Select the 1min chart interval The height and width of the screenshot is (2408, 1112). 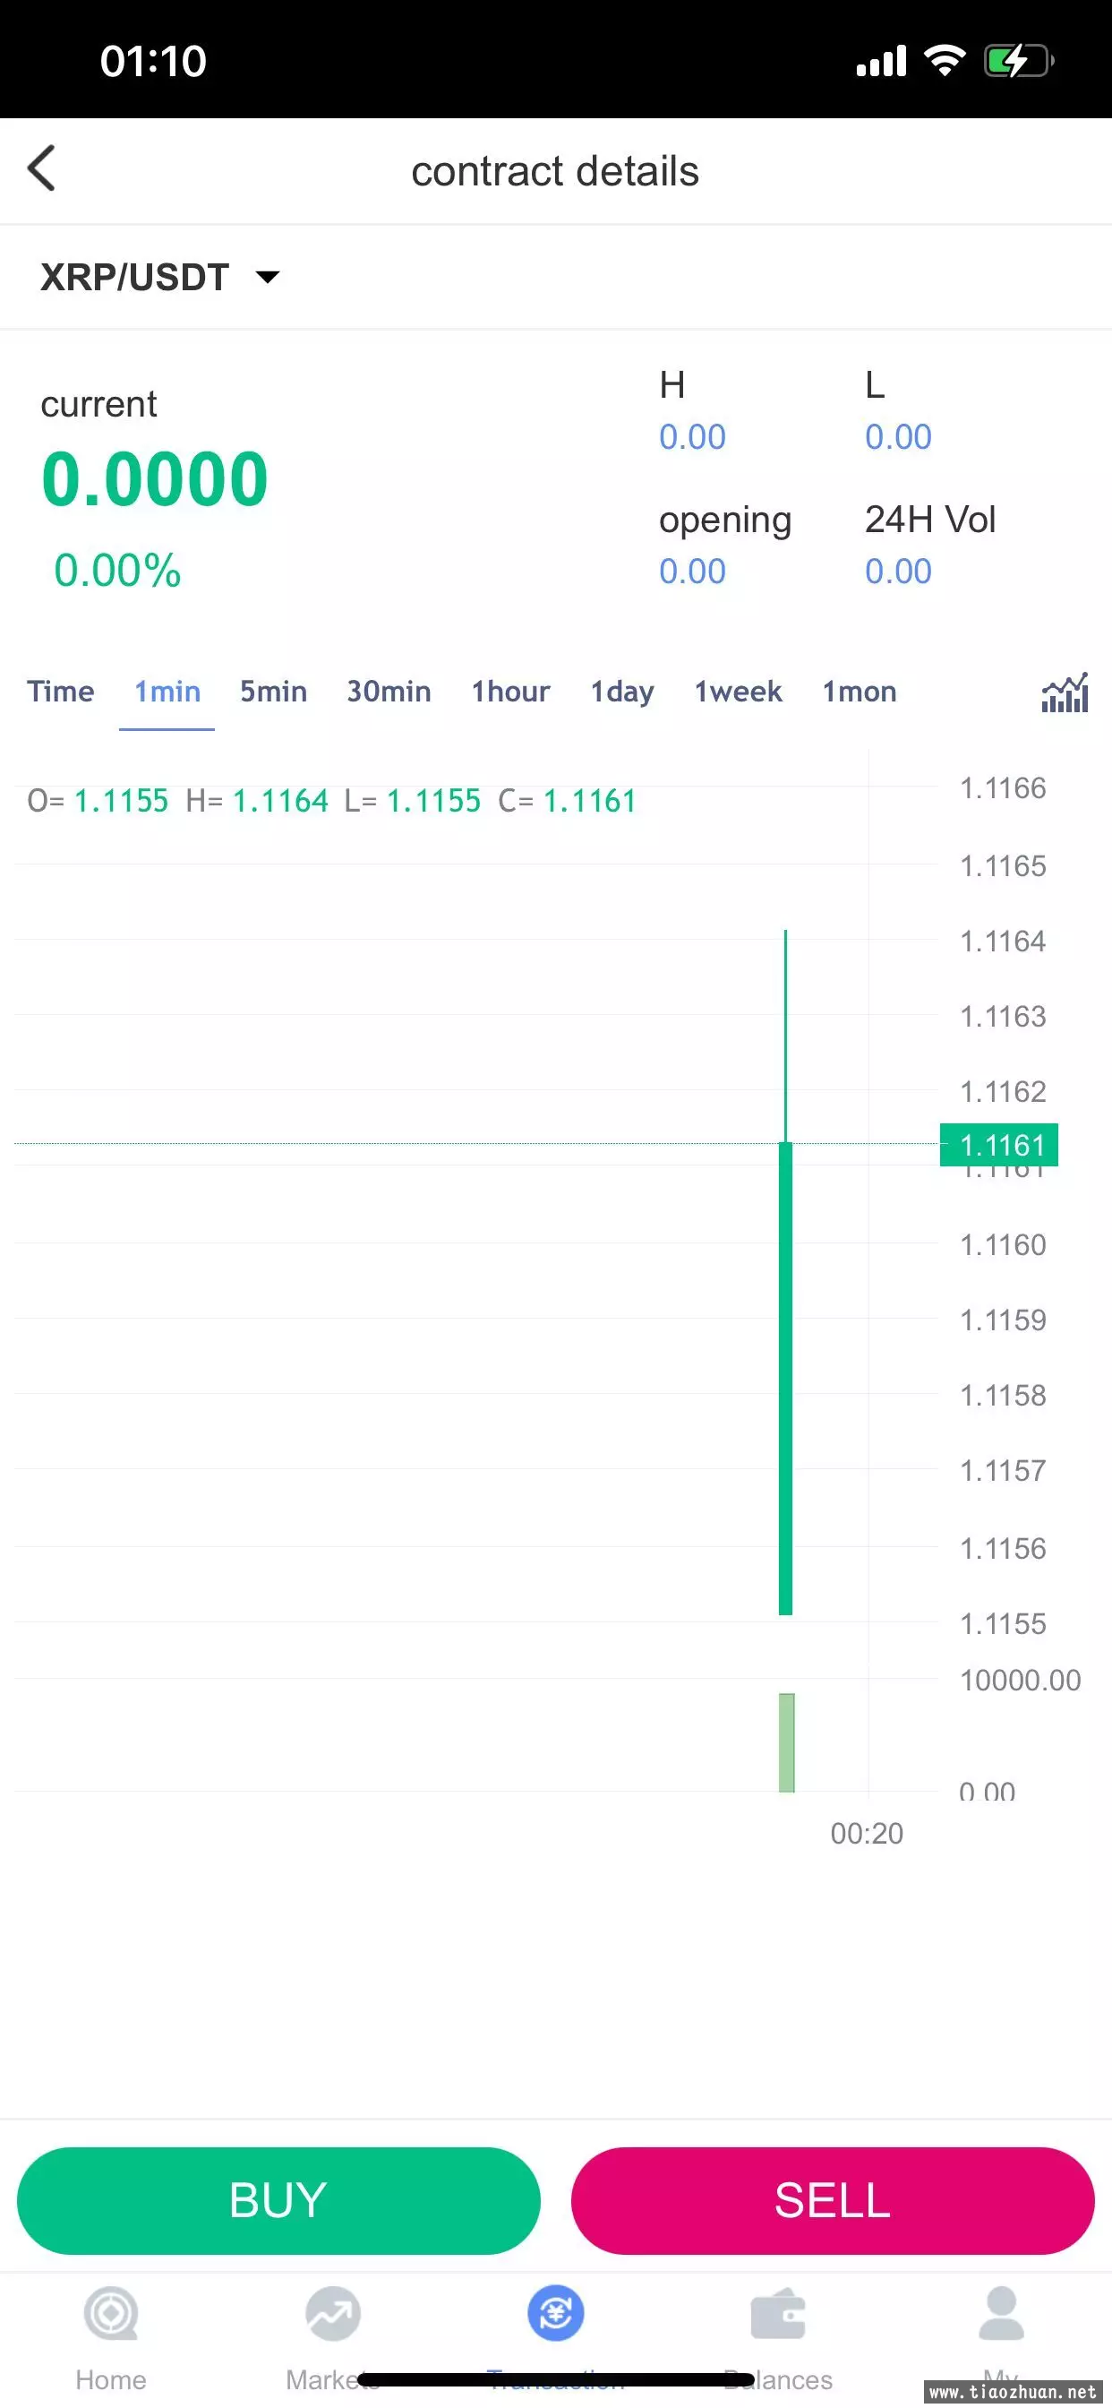[x=167, y=692]
